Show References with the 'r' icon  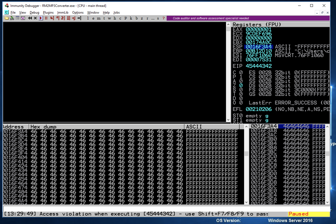pyautogui.click(x=147, y=18)
